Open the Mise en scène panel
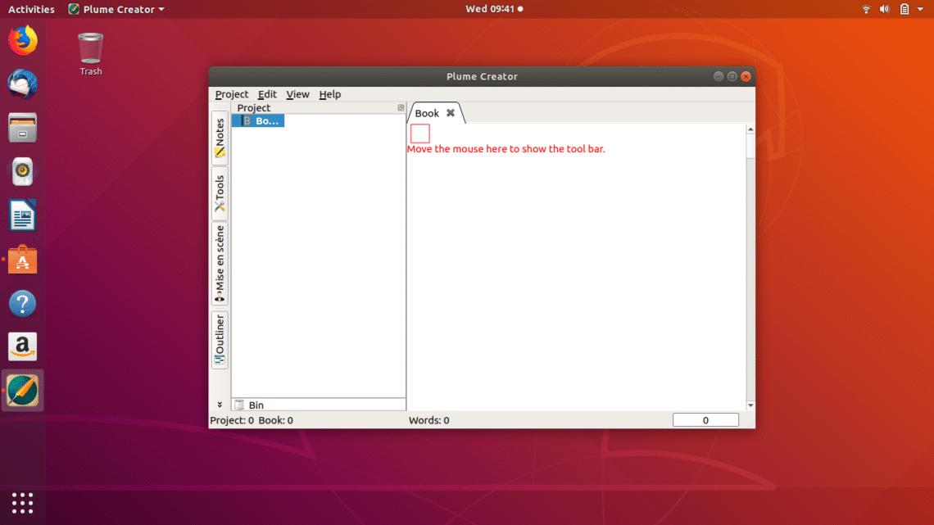This screenshot has width=934, height=525. [219, 262]
